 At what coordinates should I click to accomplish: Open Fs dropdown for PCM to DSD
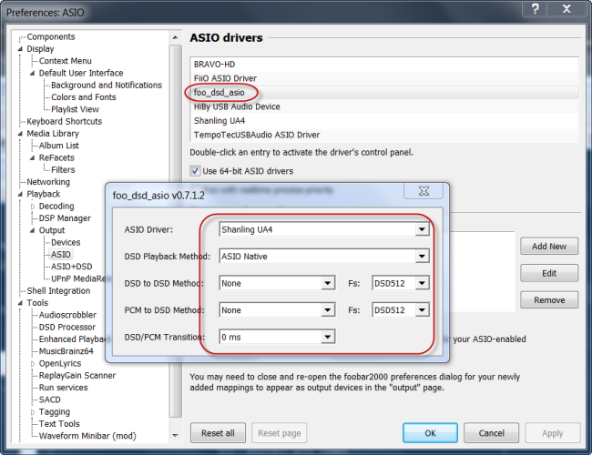click(422, 310)
